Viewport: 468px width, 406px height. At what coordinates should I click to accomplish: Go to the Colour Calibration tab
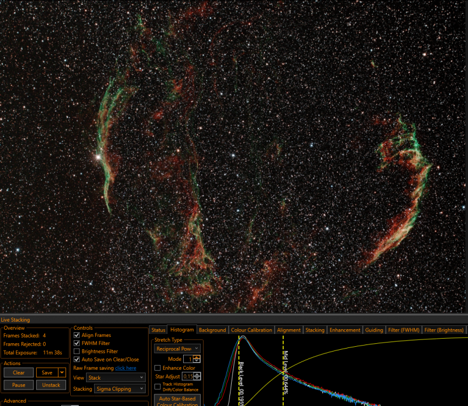pos(252,330)
